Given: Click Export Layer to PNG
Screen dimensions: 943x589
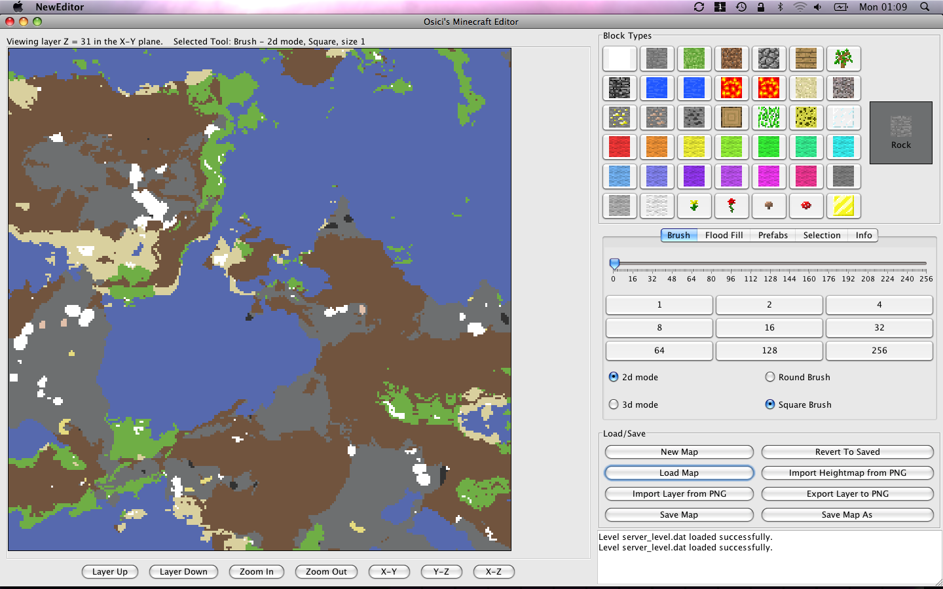Looking at the screenshot, I should (x=847, y=493).
